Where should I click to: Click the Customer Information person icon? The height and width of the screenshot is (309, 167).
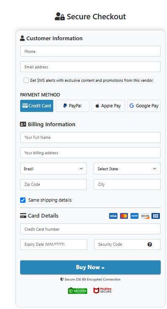coord(22,38)
